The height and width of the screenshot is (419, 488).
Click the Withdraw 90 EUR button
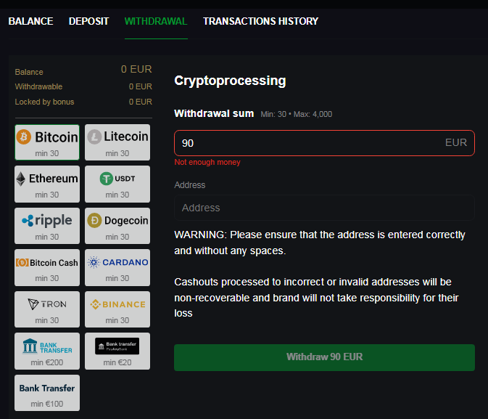click(324, 357)
